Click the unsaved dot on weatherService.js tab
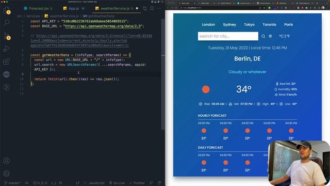 click(137, 8)
